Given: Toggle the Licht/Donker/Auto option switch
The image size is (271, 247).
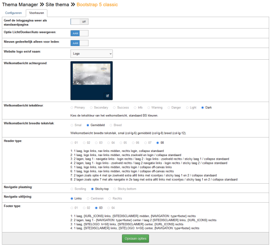Looking at the screenshot, I should tap(79, 33).
